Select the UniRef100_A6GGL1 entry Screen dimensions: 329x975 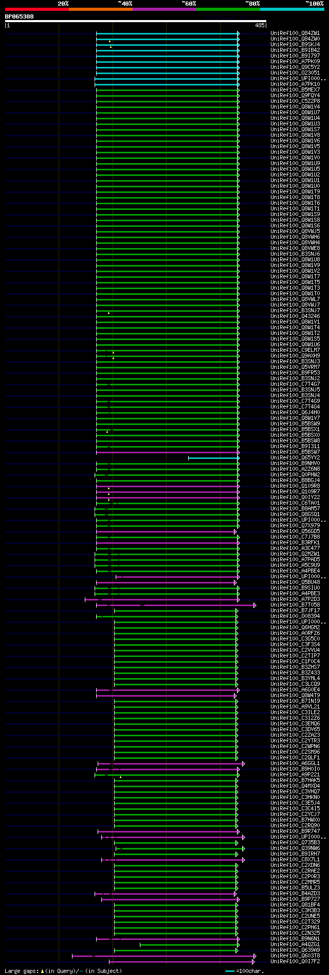coord(295,764)
